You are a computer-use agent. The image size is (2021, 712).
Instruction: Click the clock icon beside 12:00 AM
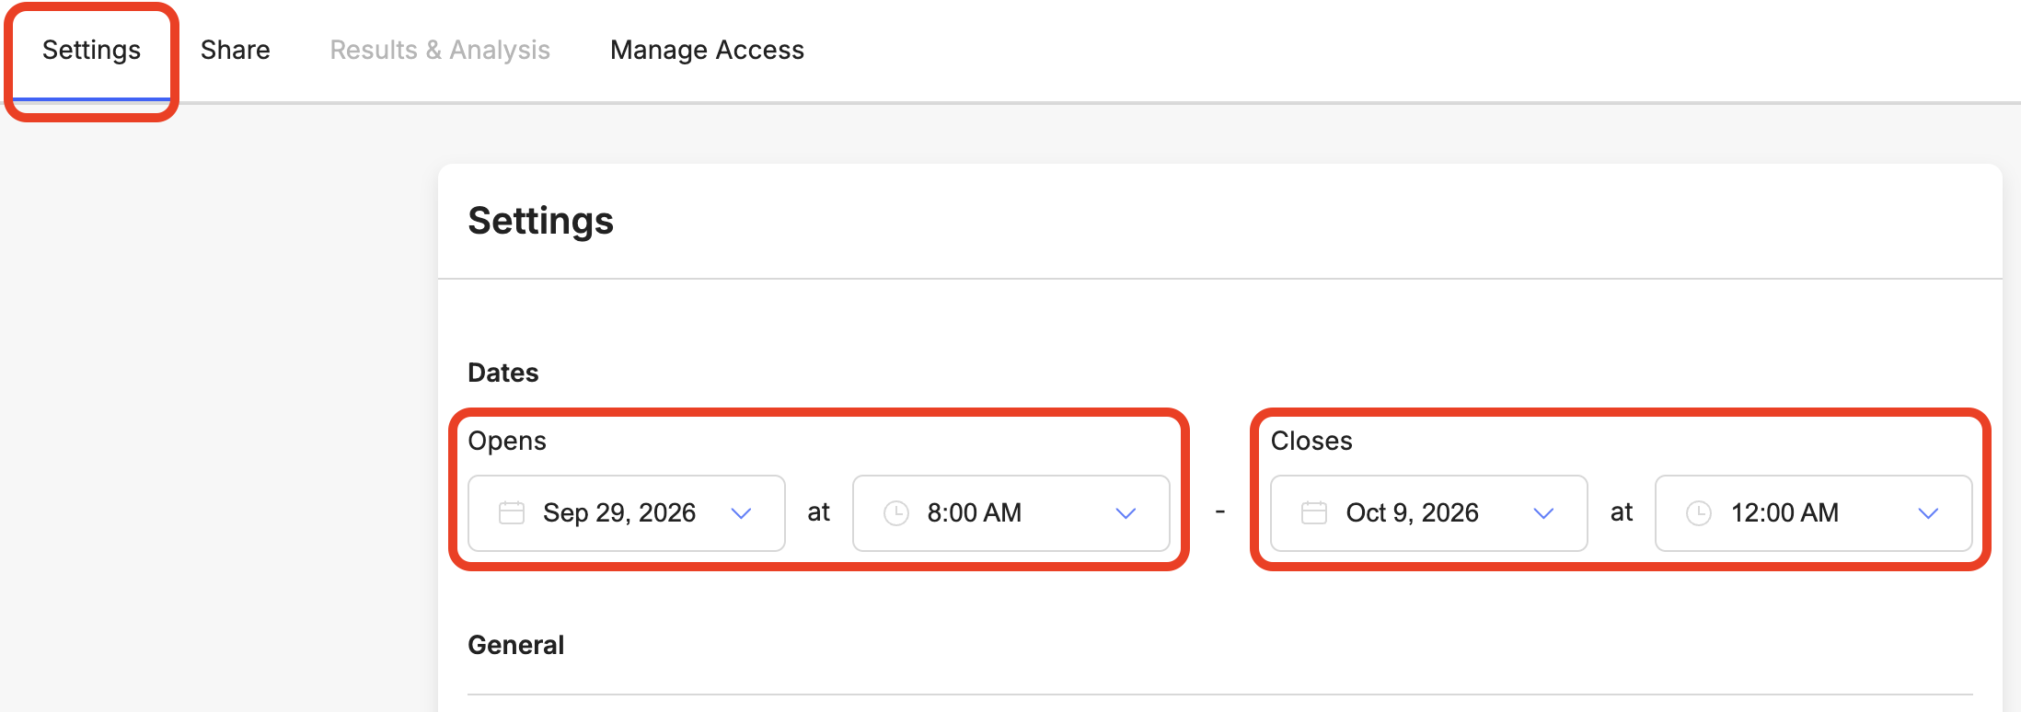(1699, 512)
